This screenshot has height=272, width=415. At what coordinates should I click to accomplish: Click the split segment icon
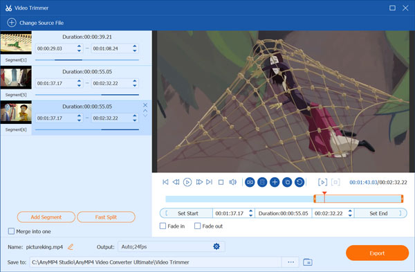pos(250,182)
